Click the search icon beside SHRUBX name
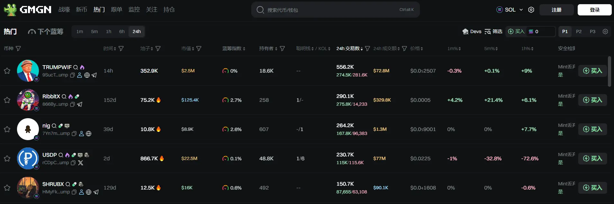 coord(68,184)
